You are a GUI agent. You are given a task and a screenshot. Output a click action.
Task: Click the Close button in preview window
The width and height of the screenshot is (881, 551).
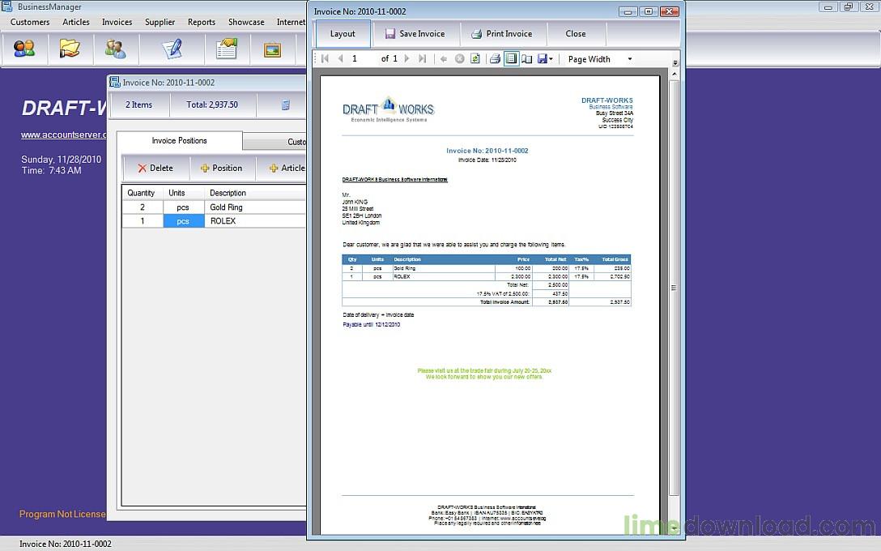click(x=576, y=34)
